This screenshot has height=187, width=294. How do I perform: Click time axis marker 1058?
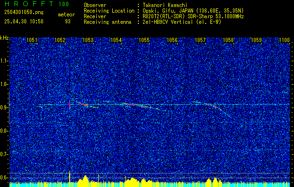tap(229, 40)
